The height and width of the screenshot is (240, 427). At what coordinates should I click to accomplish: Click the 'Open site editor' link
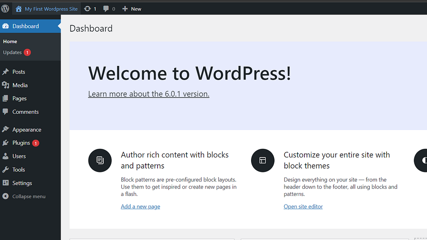[303, 207]
